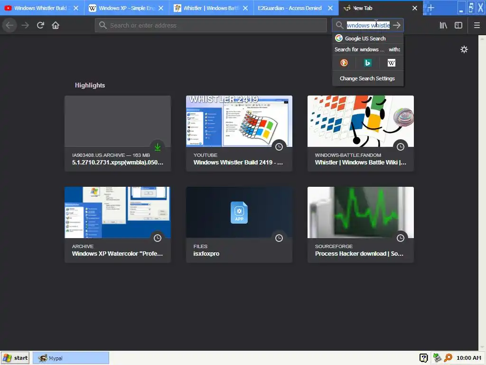Viewport: 486px width, 365px height.
Task: Click the Windows Whistler Build 2419 title
Action: (238, 163)
